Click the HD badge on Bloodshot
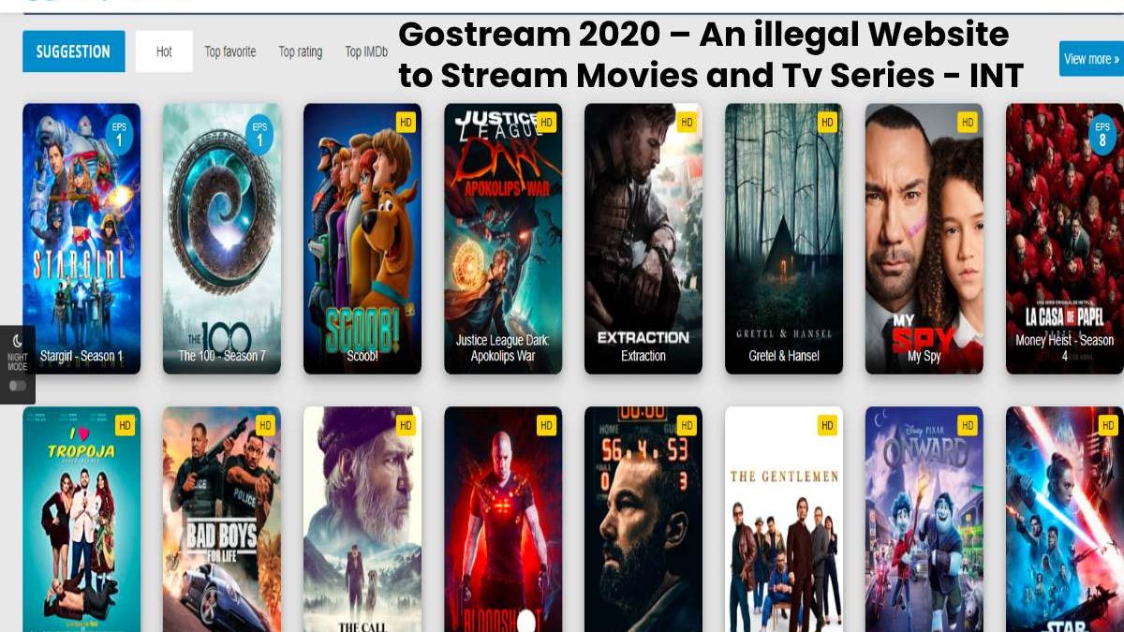Image resolution: width=1124 pixels, height=632 pixels. [546, 425]
